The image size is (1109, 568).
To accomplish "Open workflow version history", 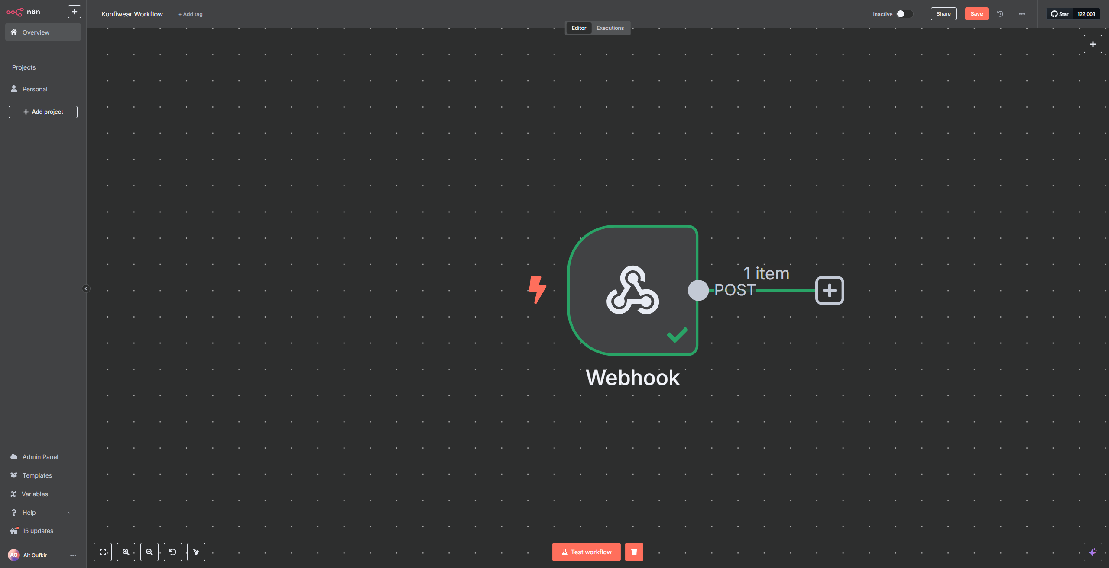I will click(1000, 14).
